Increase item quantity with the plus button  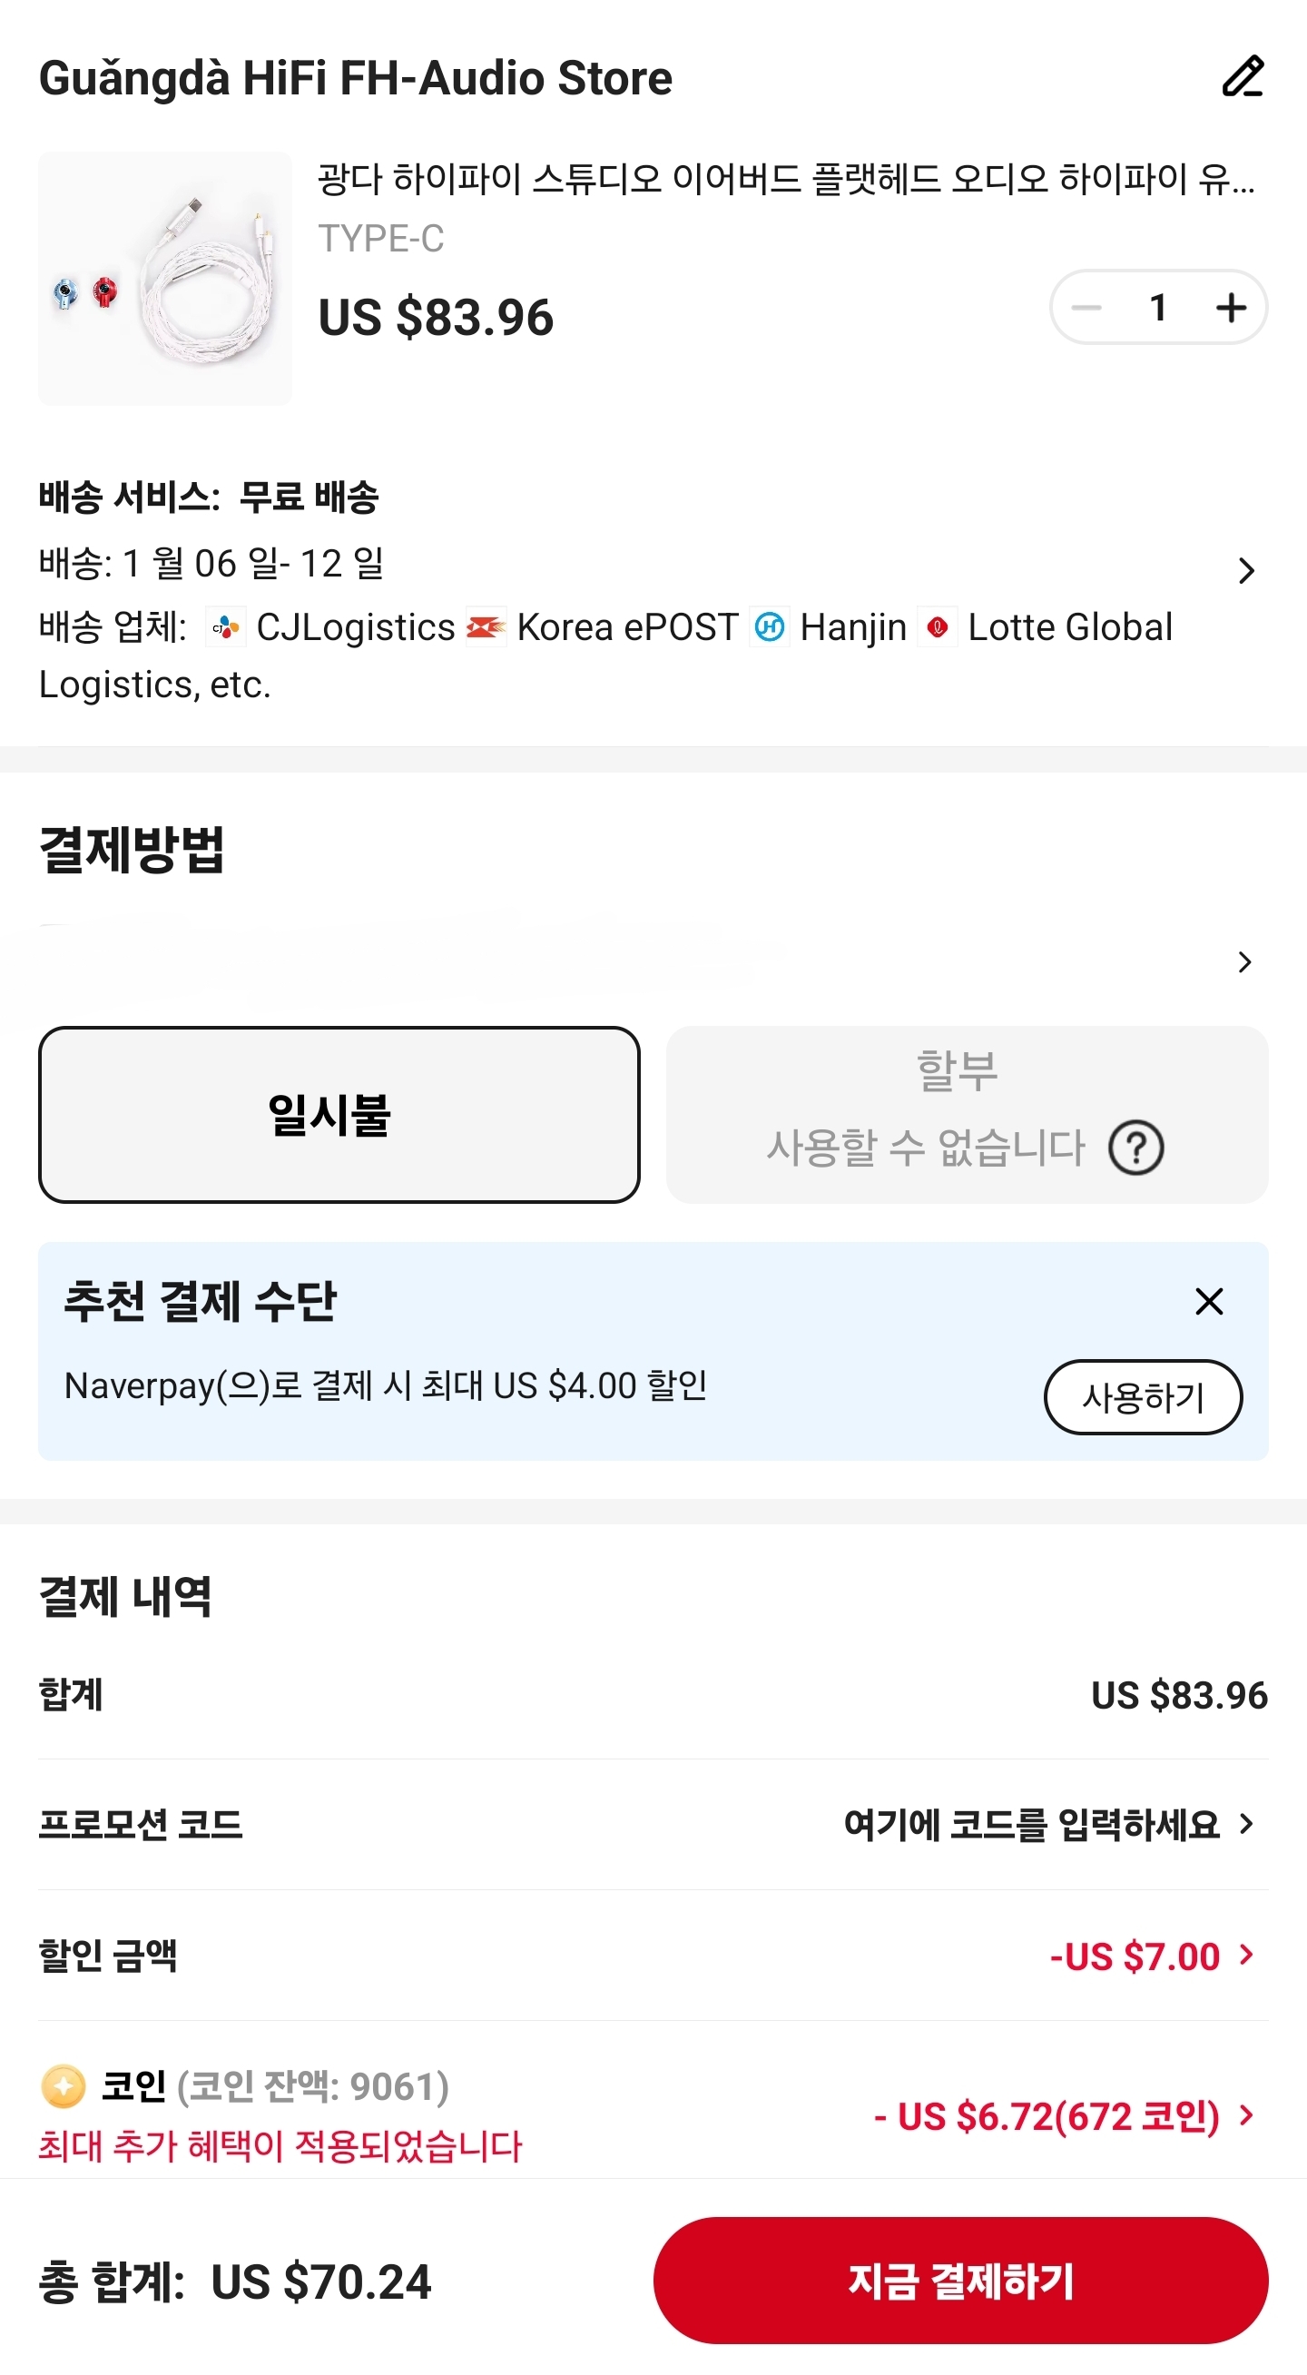1231,309
